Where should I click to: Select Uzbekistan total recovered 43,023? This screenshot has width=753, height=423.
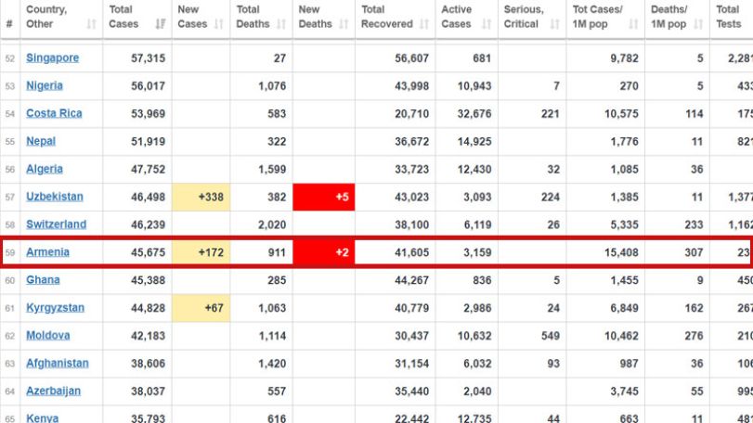(411, 197)
